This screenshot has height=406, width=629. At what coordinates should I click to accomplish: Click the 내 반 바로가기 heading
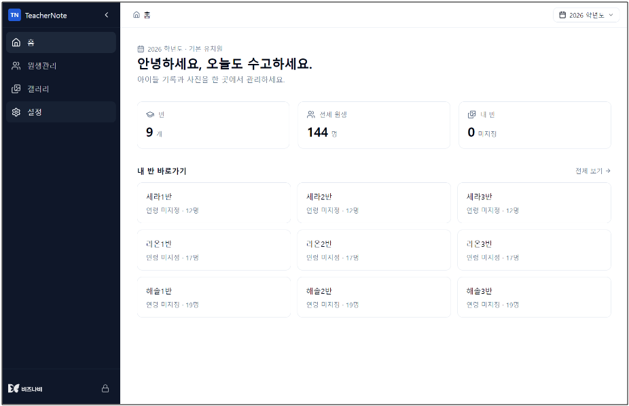(162, 171)
